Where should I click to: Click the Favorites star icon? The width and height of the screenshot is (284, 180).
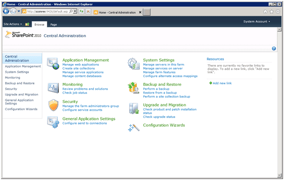271,12
